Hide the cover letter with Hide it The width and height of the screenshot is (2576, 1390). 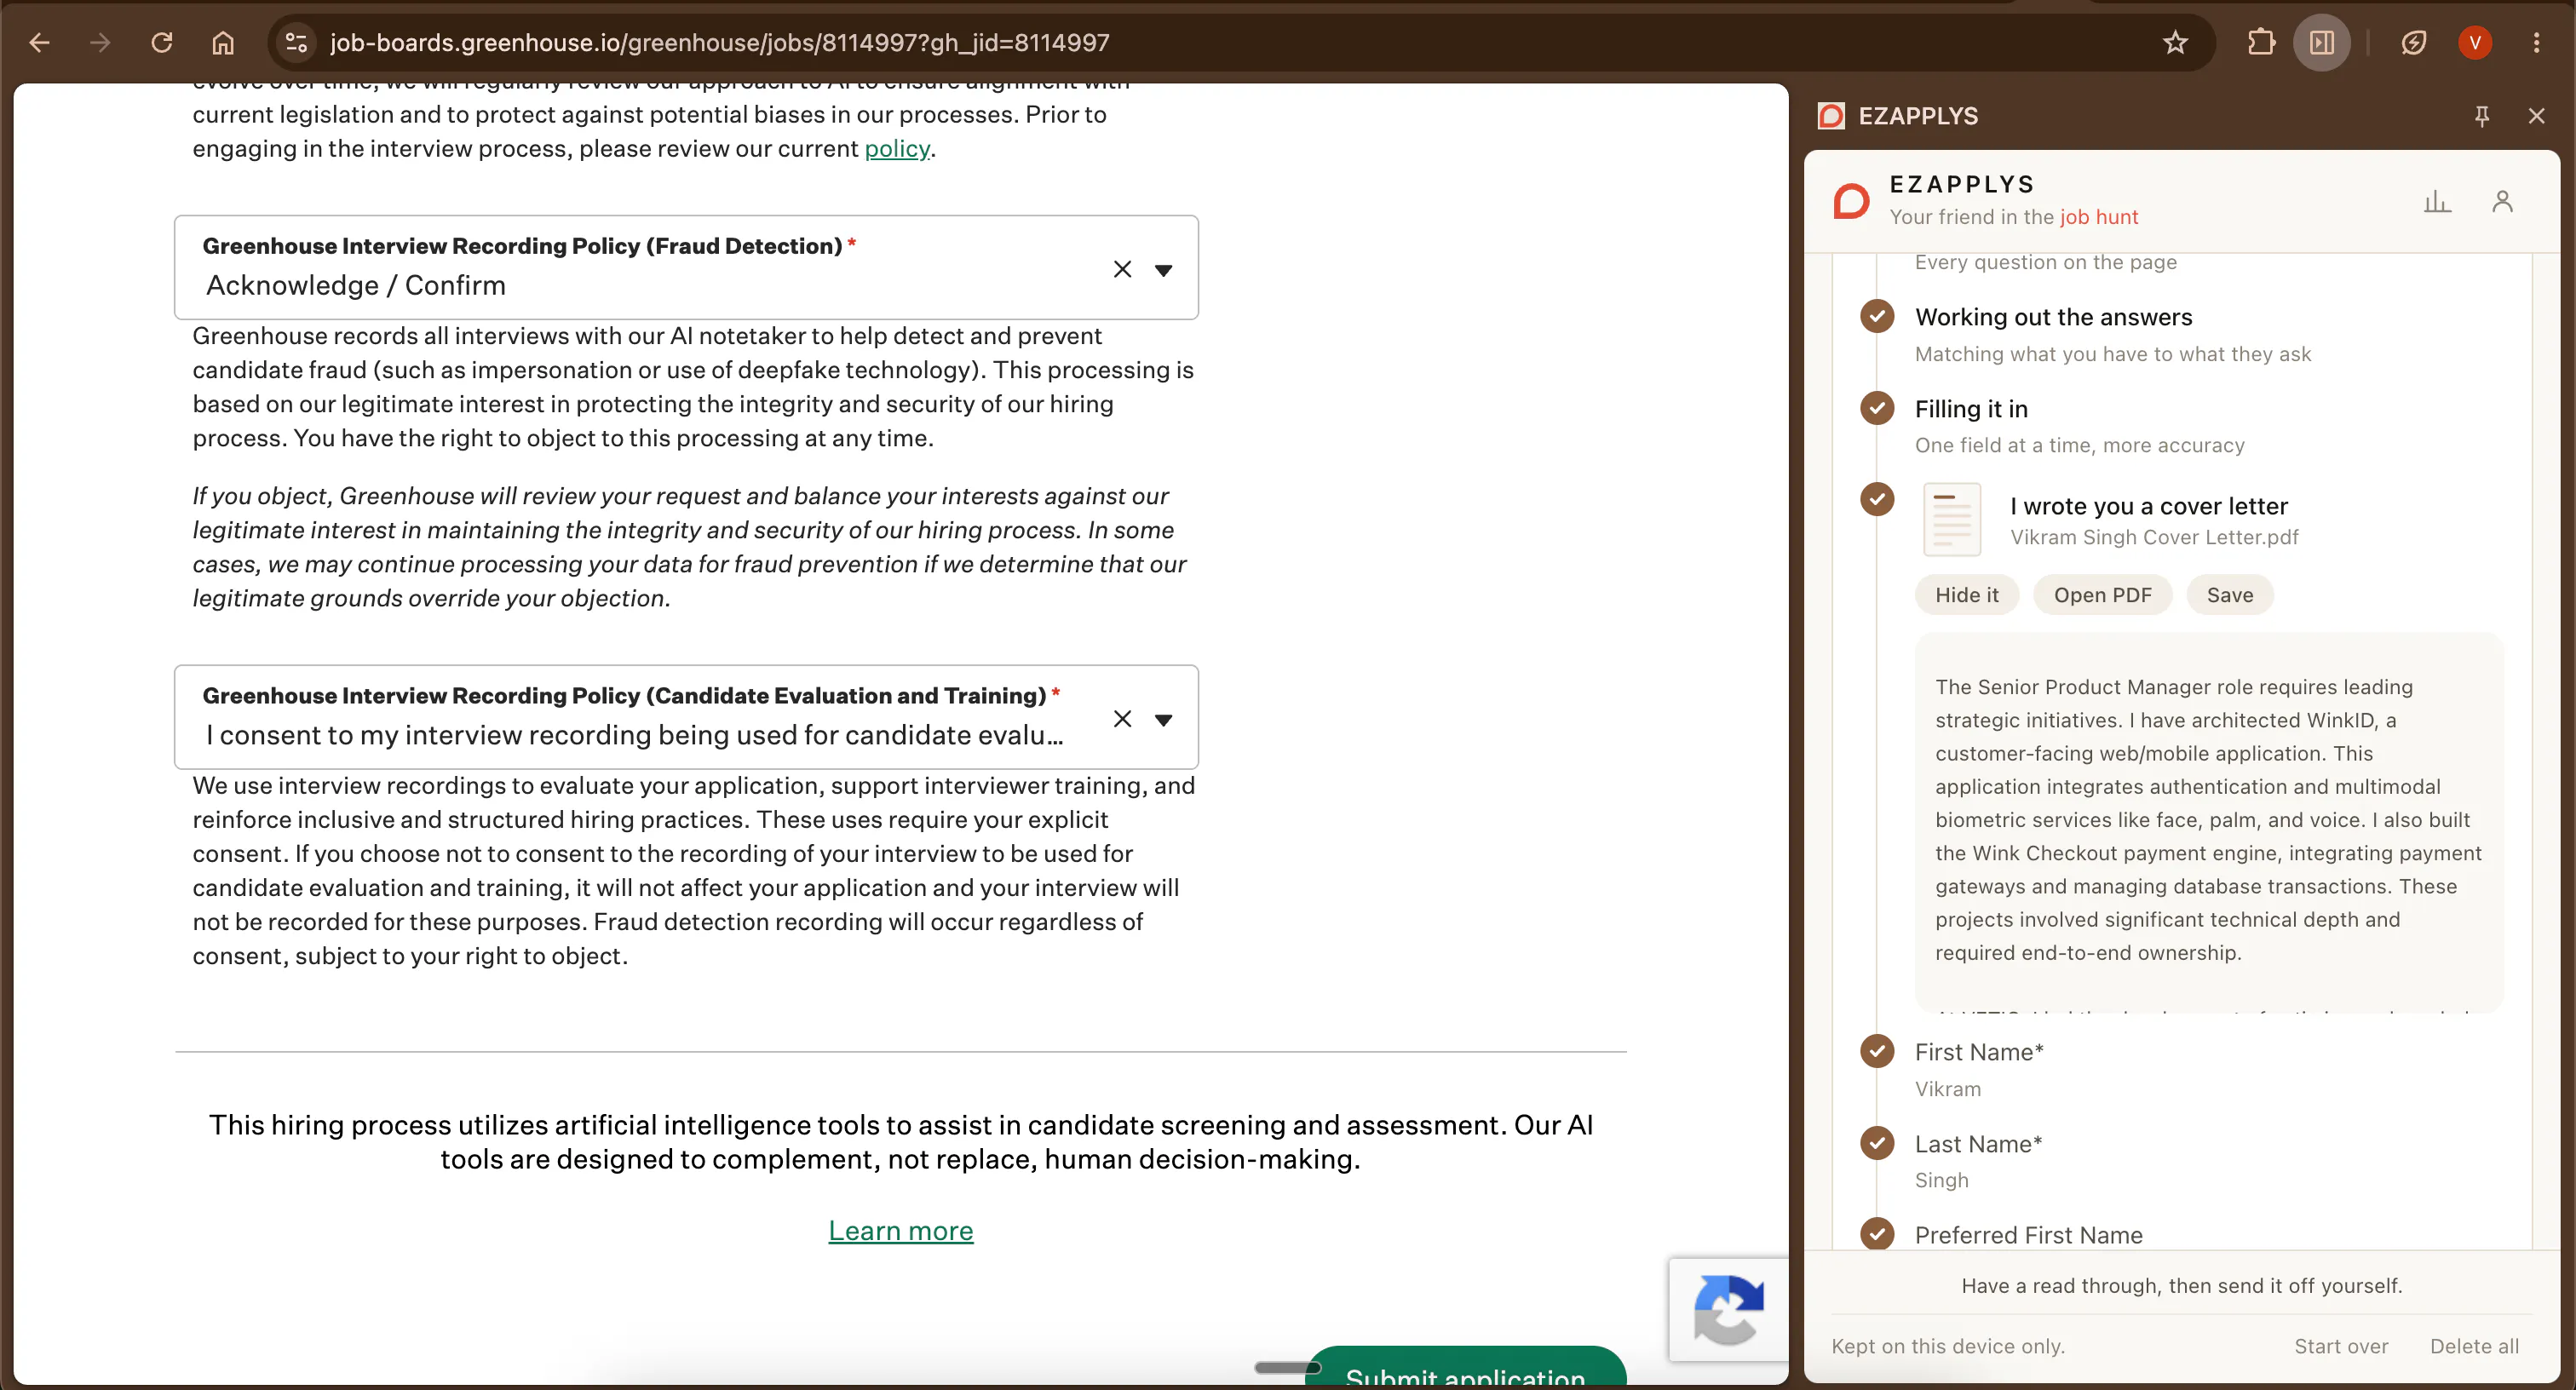click(x=1966, y=595)
